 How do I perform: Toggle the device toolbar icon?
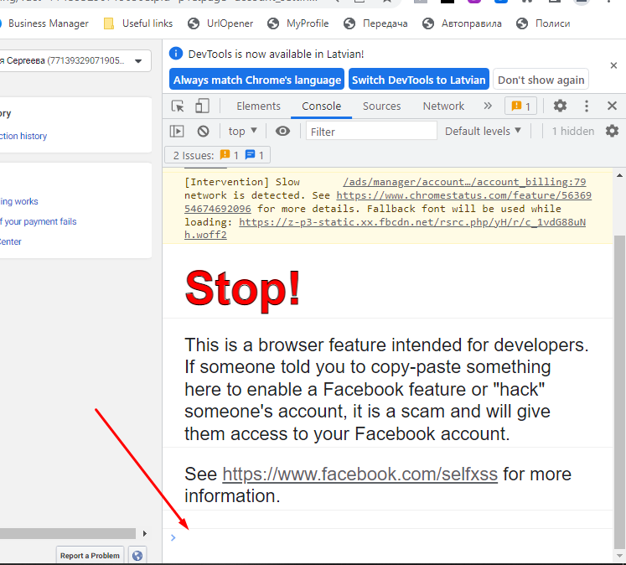(x=202, y=106)
